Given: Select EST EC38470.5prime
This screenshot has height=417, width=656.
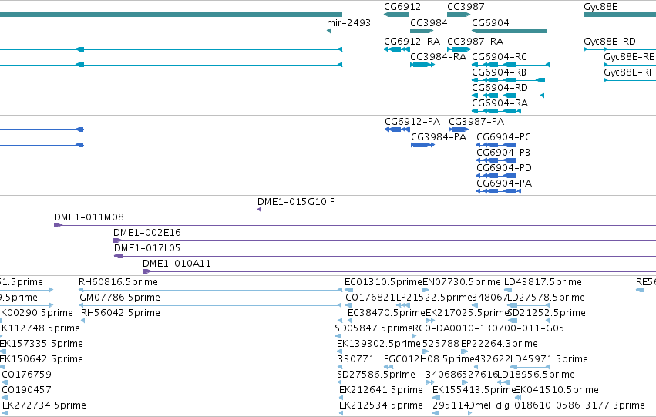Looking at the screenshot, I should [386, 313].
